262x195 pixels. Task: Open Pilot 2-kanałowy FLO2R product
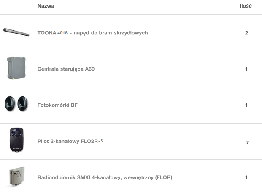[68, 141]
